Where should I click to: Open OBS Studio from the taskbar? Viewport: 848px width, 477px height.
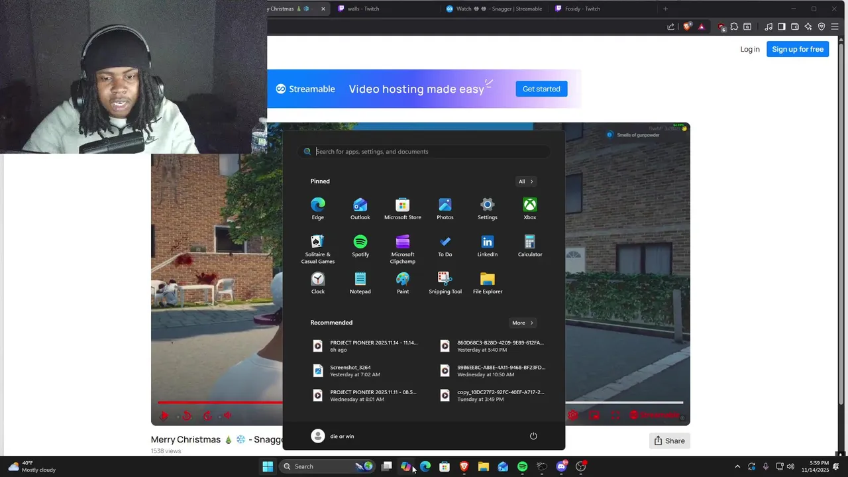point(581,466)
